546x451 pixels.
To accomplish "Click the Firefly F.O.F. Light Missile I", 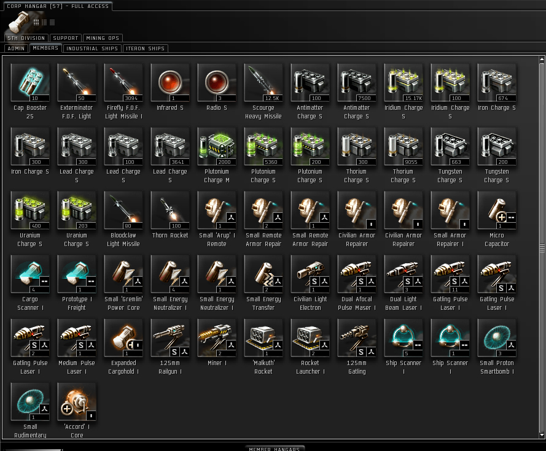I will [x=123, y=83].
